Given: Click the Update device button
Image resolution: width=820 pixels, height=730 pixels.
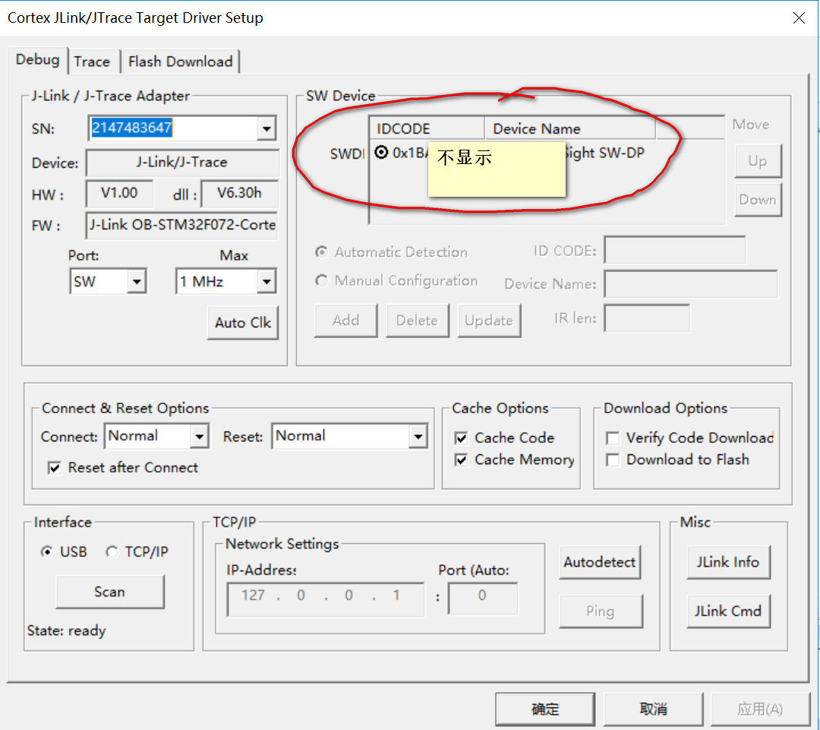Looking at the screenshot, I should tap(489, 321).
